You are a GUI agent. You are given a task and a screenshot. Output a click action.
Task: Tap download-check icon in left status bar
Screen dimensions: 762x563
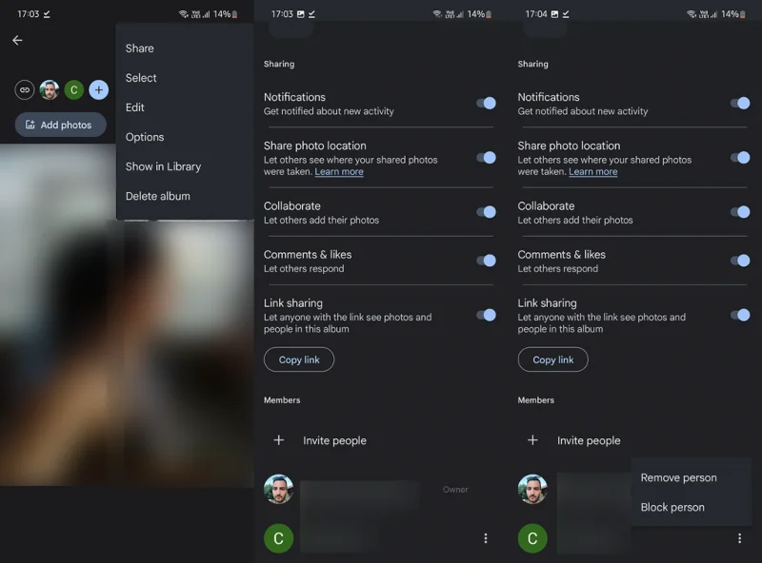tap(47, 14)
